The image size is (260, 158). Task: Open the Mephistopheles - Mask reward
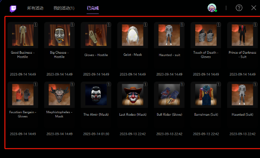tap(60, 95)
